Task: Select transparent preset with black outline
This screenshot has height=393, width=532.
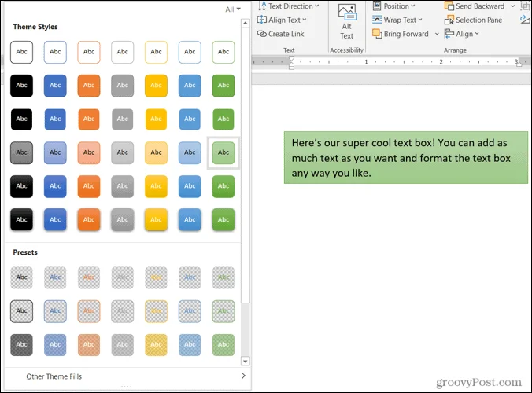Action: pyautogui.click(x=21, y=311)
